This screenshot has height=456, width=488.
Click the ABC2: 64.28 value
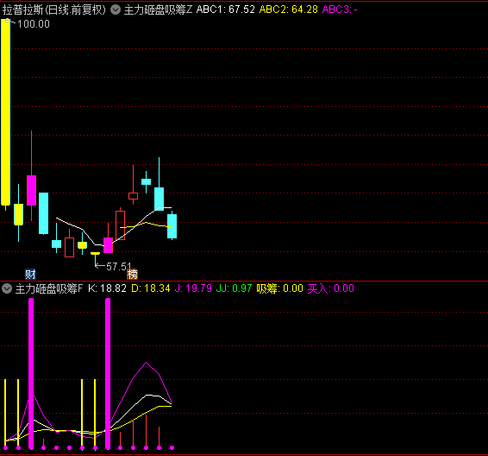coord(289,9)
